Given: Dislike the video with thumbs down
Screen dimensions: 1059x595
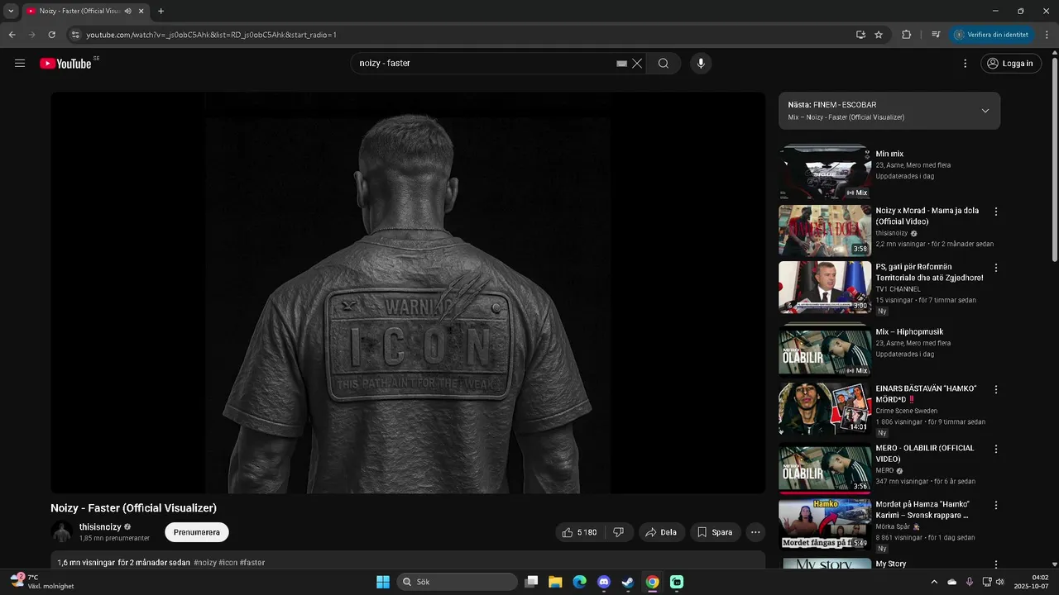Looking at the screenshot, I should pos(619,532).
